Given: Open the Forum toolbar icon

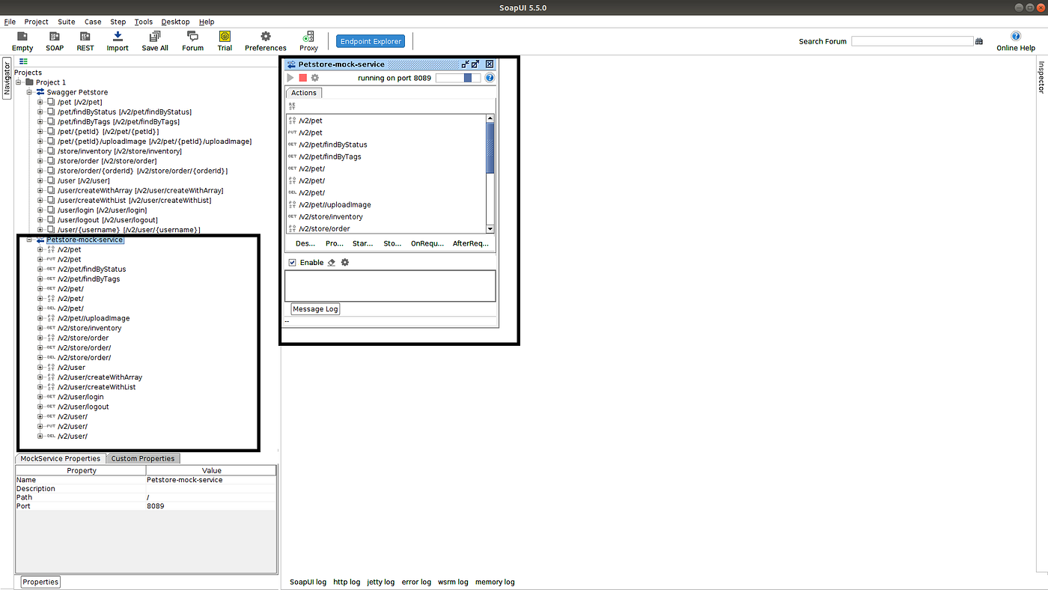Looking at the screenshot, I should [x=192, y=36].
